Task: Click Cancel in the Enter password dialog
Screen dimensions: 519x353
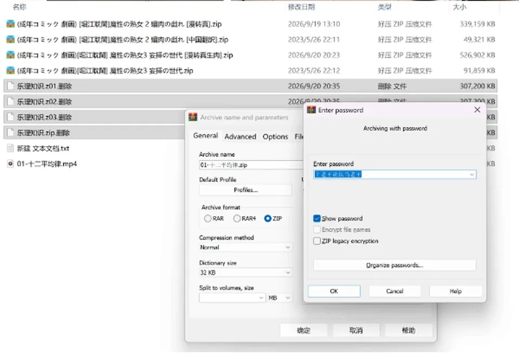Action: click(x=395, y=291)
